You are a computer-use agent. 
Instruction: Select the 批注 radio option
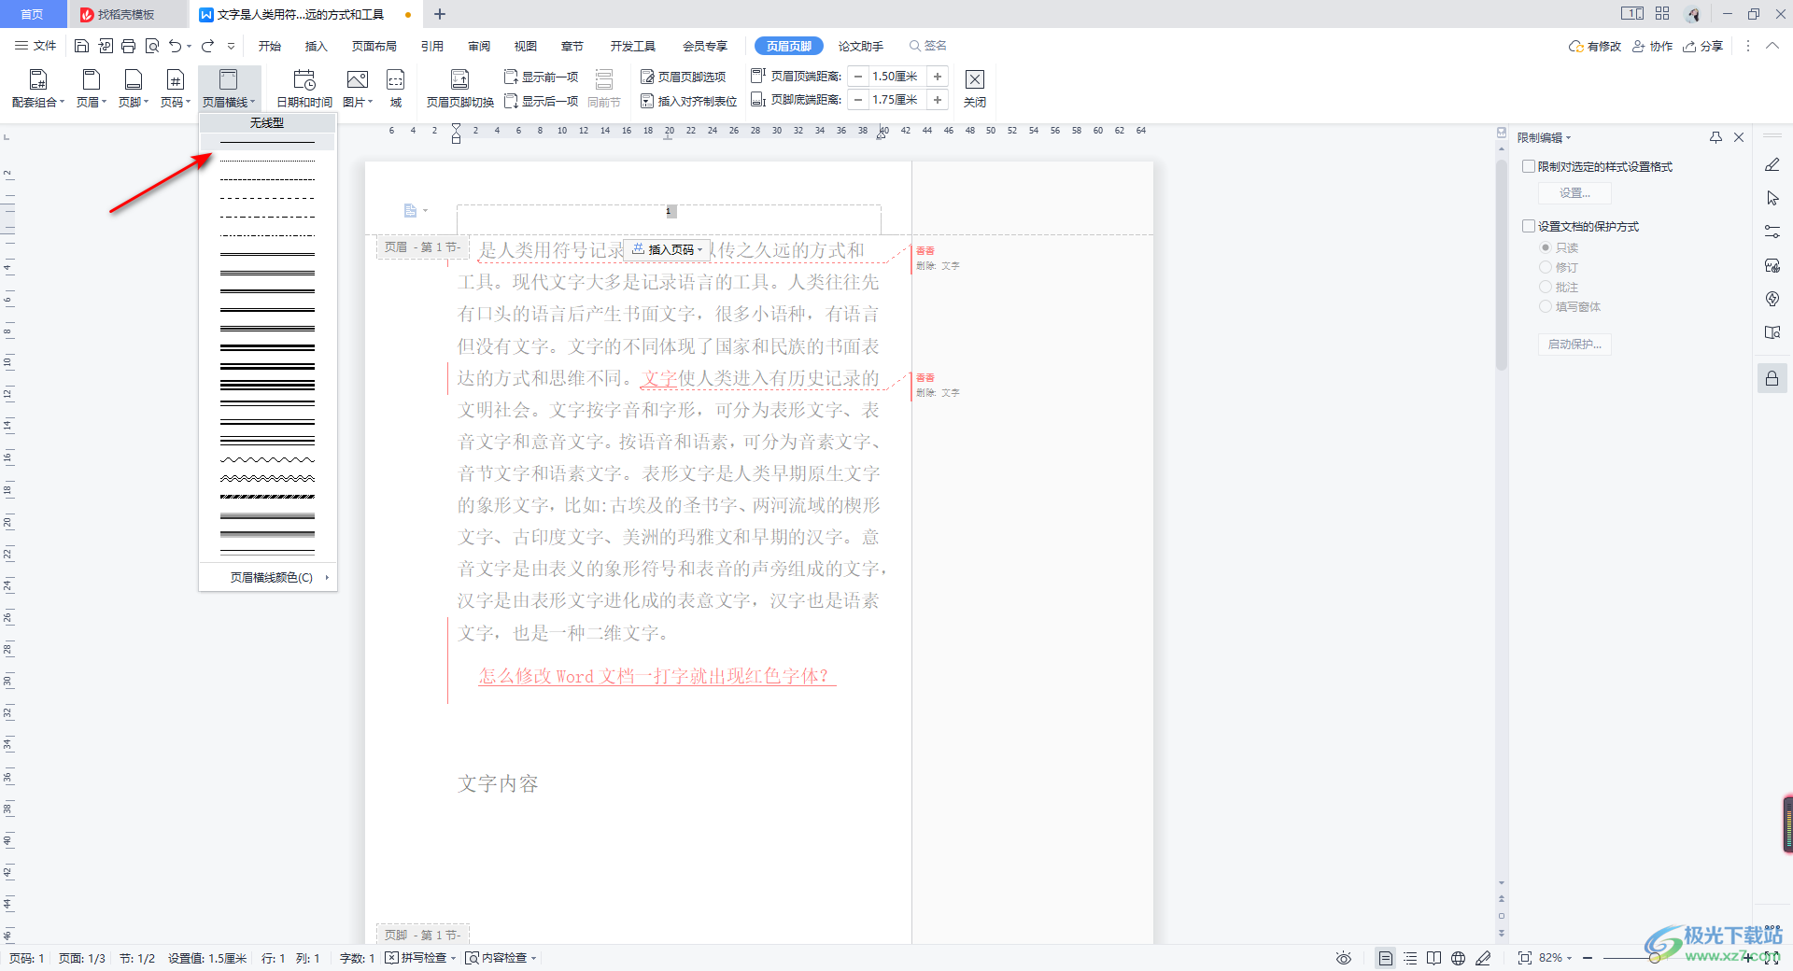[1546, 287]
